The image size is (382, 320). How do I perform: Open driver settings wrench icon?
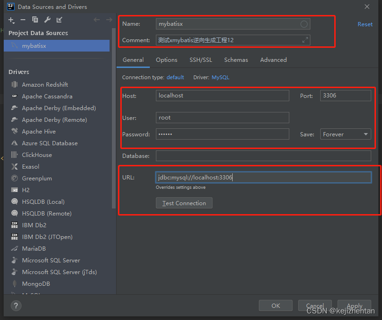(x=47, y=20)
